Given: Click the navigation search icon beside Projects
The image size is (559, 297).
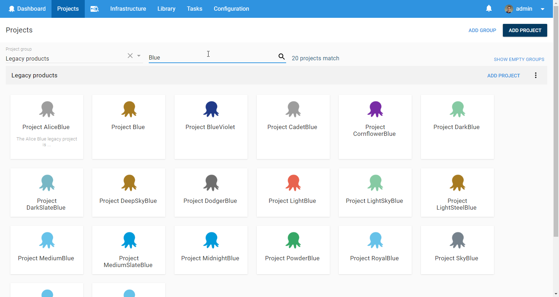Looking at the screenshot, I should click(94, 9).
